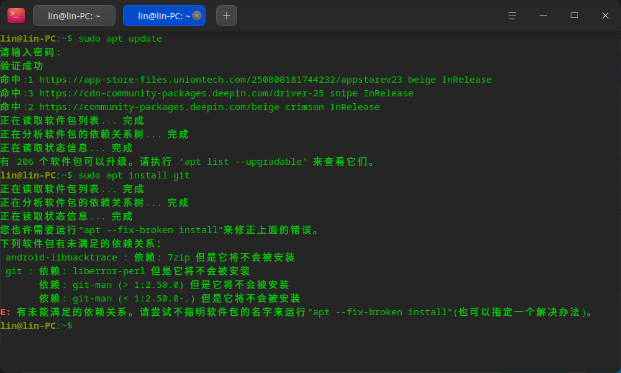Select the active blue lin@lin-PC tab
Image resolution: width=621 pixels, height=373 pixels.
click(164, 16)
